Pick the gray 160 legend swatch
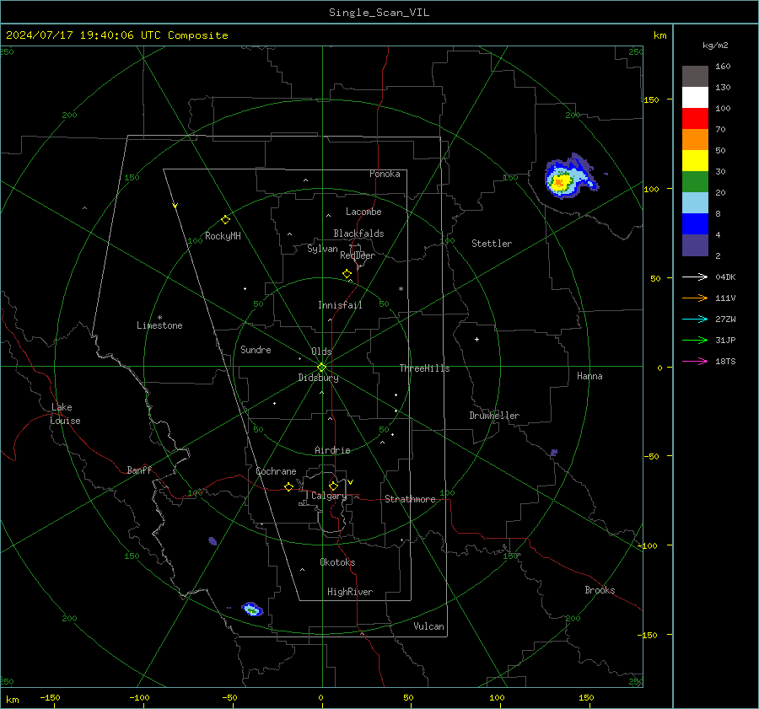Screen dimensions: 759x709 (695, 77)
